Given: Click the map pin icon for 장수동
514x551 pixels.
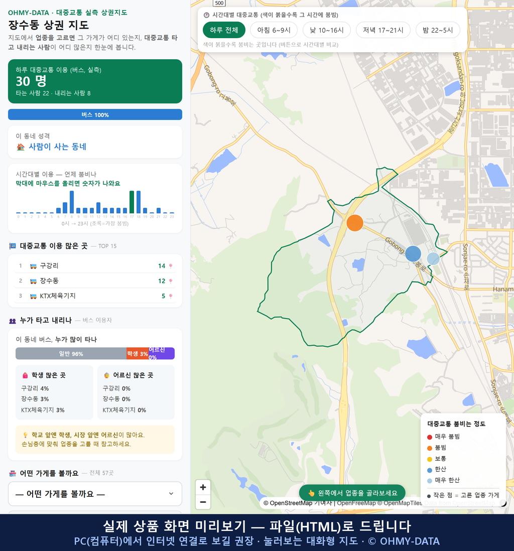Looking at the screenshot, I should pyautogui.click(x=171, y=281).
